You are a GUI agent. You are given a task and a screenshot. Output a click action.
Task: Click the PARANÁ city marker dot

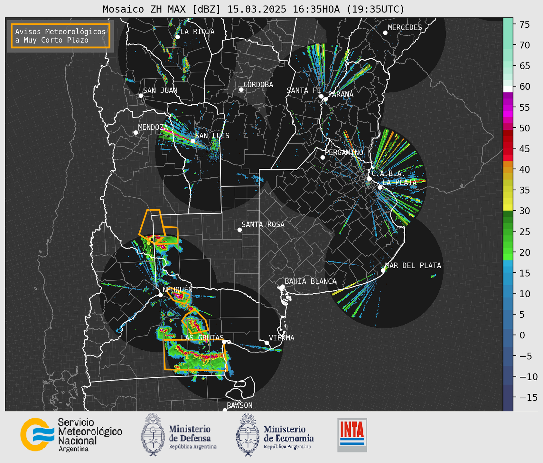[325, 99]
